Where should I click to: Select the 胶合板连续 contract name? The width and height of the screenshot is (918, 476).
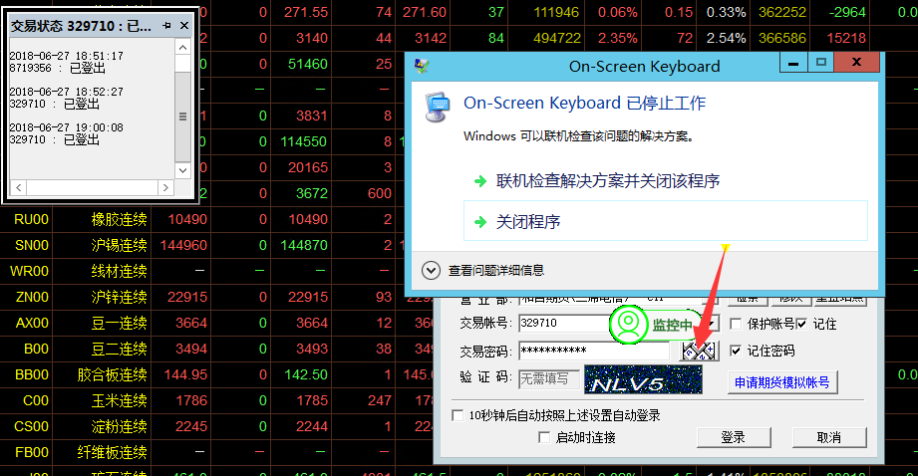pyautogui.click(x=112, y=374)
